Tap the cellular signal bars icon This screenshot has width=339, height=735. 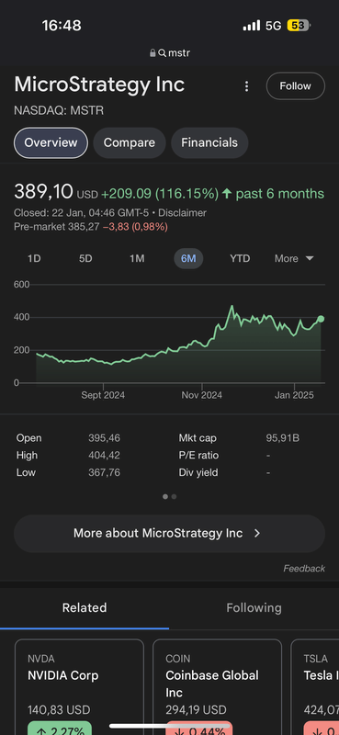click(252, 26)
